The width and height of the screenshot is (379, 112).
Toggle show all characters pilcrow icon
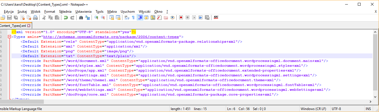click(133, 18)
